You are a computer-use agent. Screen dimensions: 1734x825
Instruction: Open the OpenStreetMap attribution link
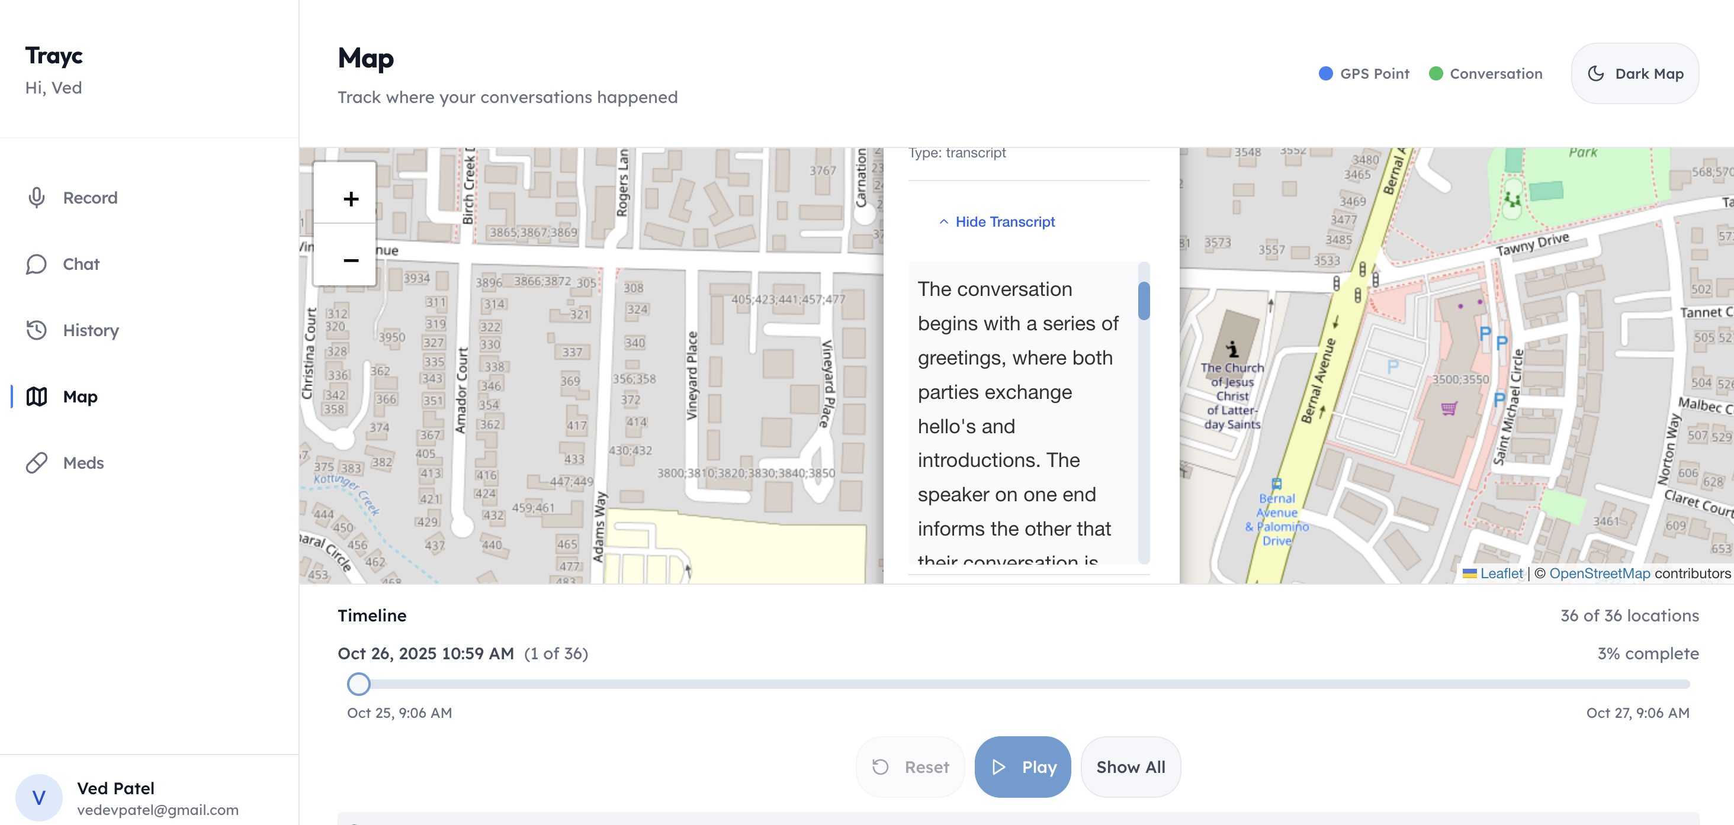[x=1600, y=573]
